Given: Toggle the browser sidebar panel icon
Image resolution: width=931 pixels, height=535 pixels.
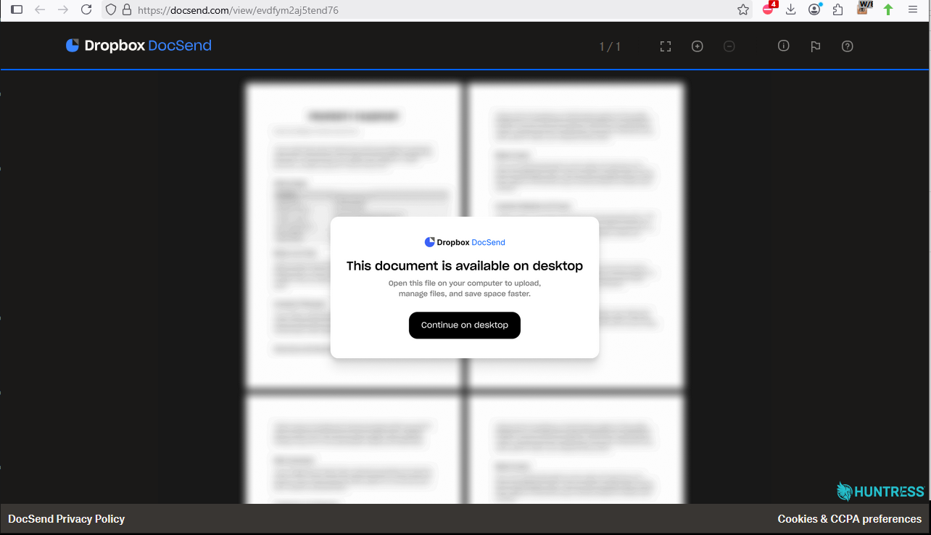Looking at the screenshot, I should coord(17,10).
